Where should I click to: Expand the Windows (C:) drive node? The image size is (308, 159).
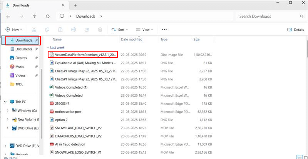pyautogui.click(x=8, y=110)
